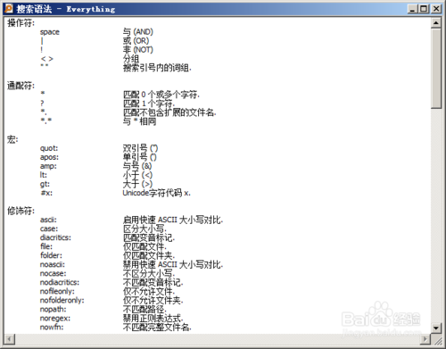Screen dimensions: 446x349
Task: Click the 'nowfn:' modifier text
Action: point(52,327)
